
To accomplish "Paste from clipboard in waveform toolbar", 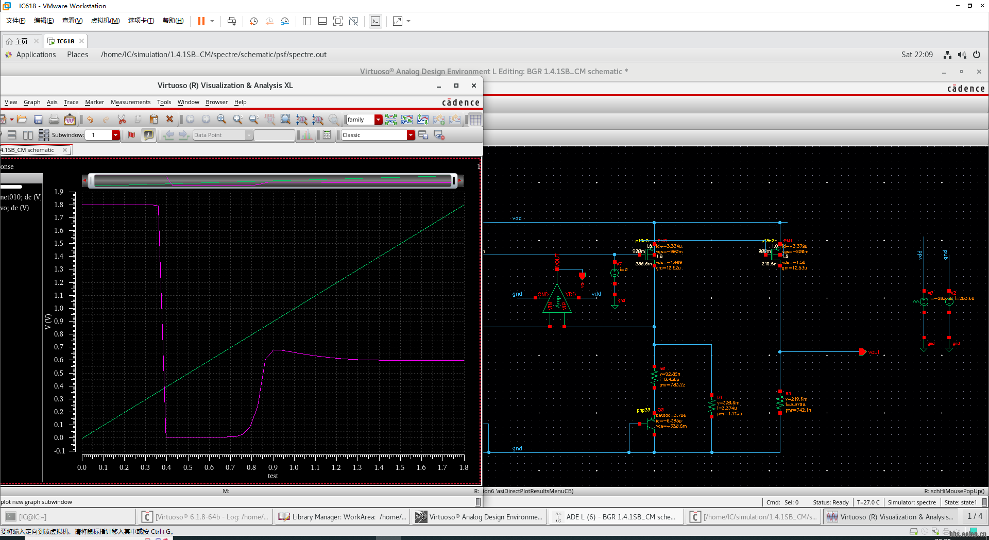I will point(154,120).
